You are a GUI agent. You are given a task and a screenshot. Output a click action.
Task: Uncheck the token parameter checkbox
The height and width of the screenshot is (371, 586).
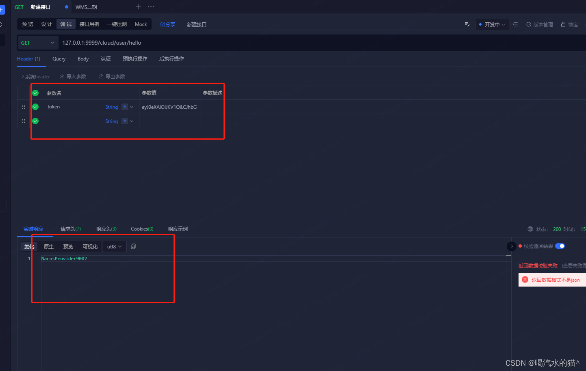(x=35, y=107)
